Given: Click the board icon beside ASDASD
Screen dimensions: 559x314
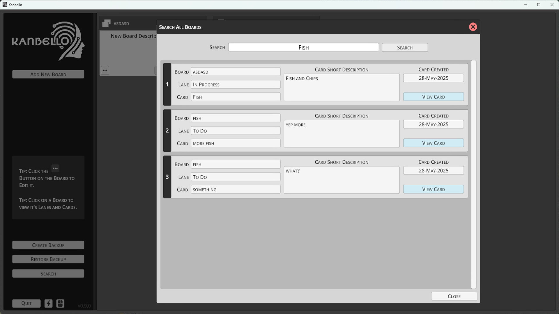Looking at the screenshot, I should (x=106, y=23).
